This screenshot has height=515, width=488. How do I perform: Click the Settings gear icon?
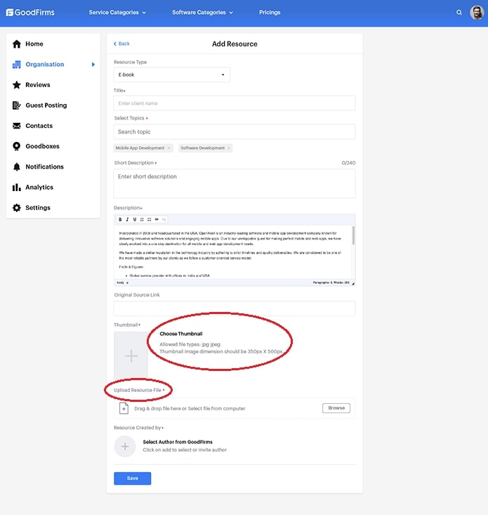(x=16, y=207)
